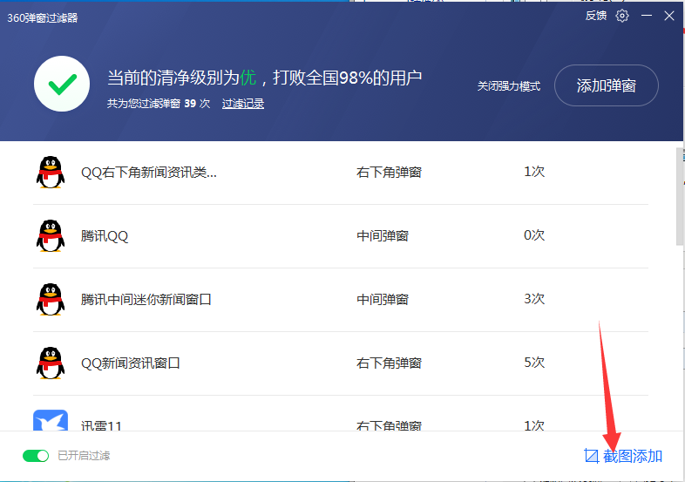Click the popup list vertical scrollbar
685x482 pixels.
(680, 197)
